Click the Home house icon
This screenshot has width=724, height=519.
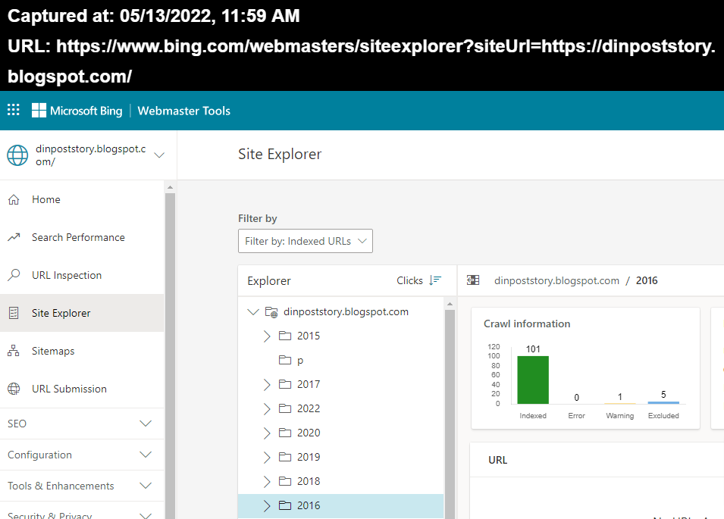pyautogui.click(x=14, y=199)
